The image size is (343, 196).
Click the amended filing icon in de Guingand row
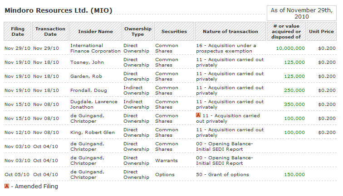click(198, 116)
